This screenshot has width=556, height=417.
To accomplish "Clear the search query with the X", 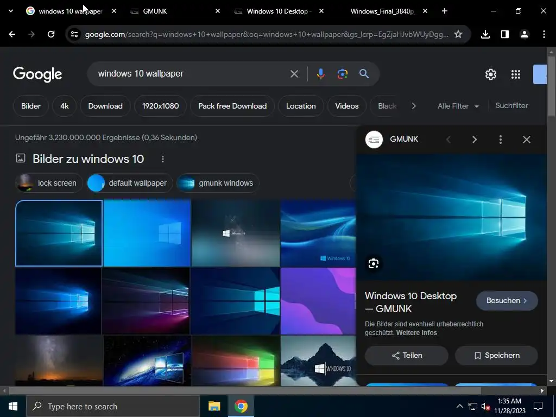I will point(294,74).
